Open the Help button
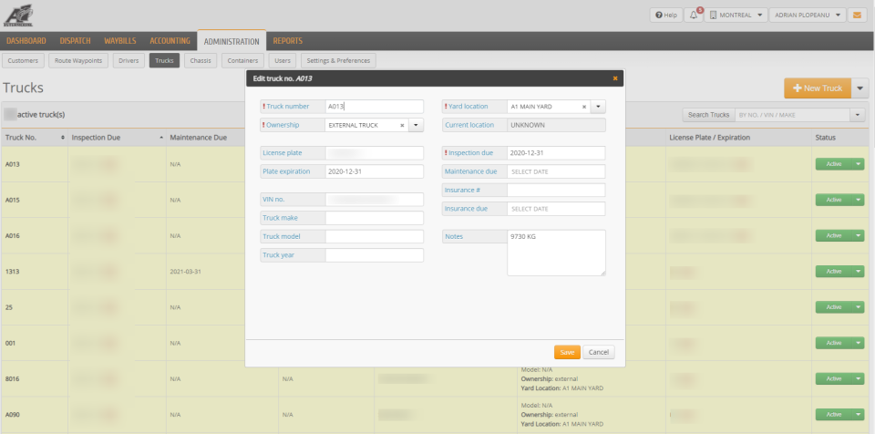 pos(666,15)
